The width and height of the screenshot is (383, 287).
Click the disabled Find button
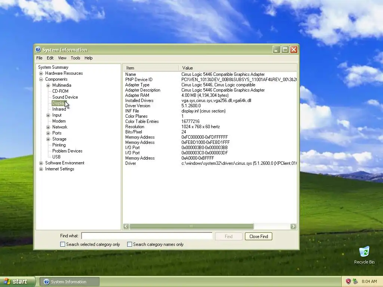tap(229, 236)
